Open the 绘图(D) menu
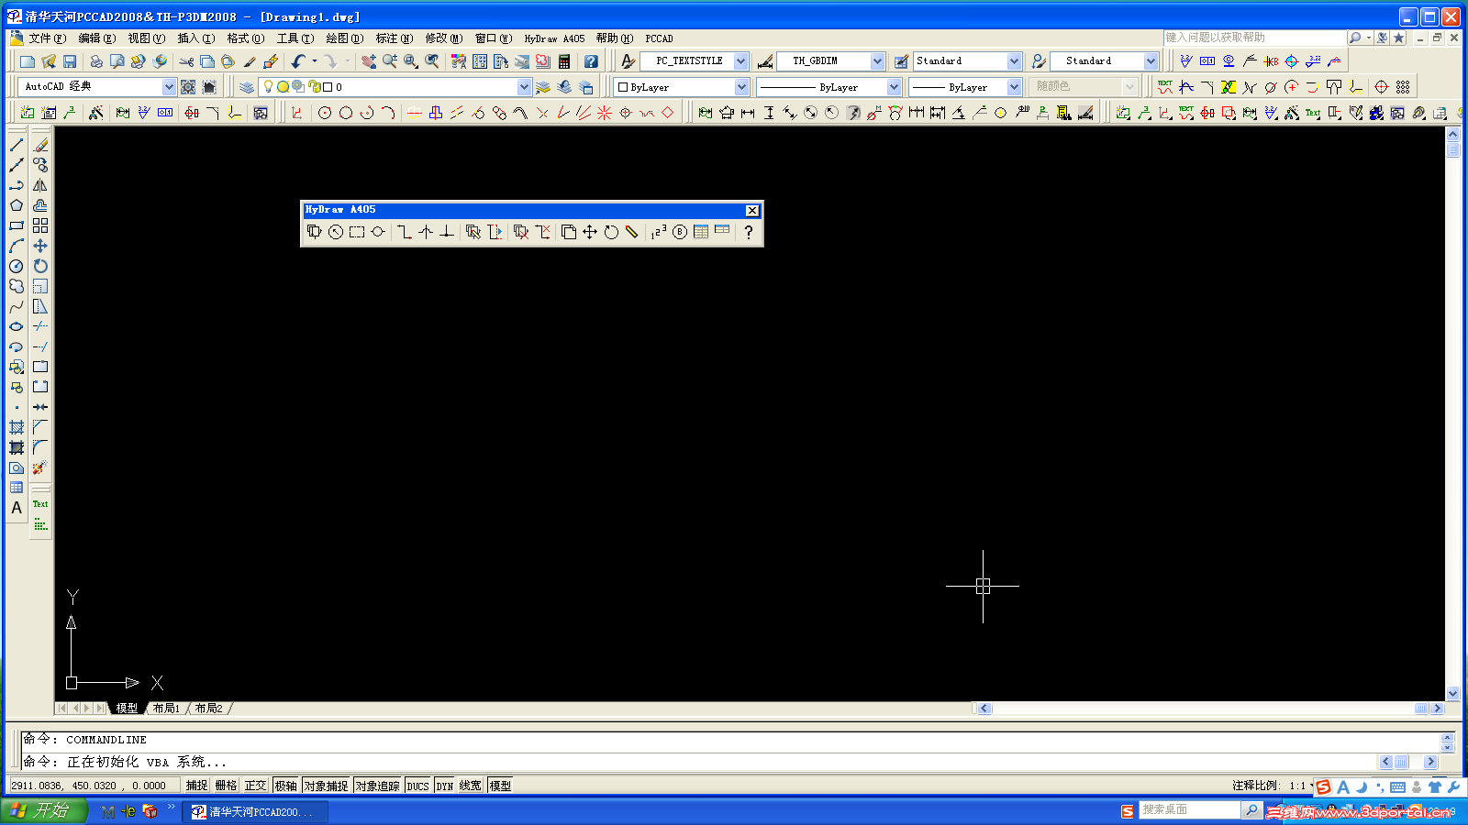 tap(345, 38)
